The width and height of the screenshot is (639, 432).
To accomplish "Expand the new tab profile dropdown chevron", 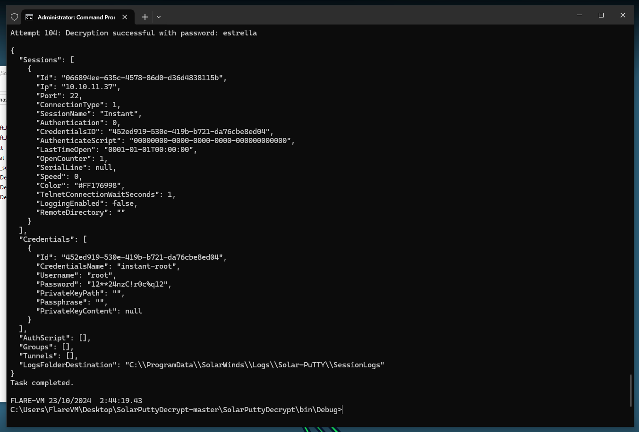I will click(159, 17).
